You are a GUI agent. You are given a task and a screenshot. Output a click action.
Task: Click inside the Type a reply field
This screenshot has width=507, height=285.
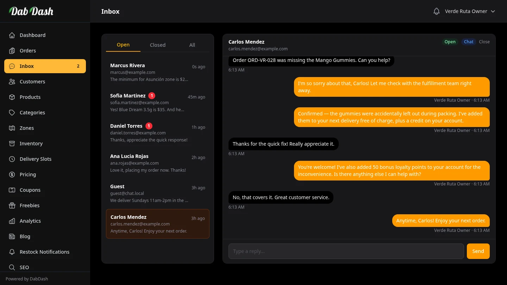click(x=346, y=251)
